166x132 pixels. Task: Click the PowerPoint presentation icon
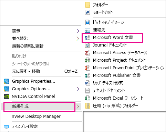pyautogui.click(x=87, y=68)
